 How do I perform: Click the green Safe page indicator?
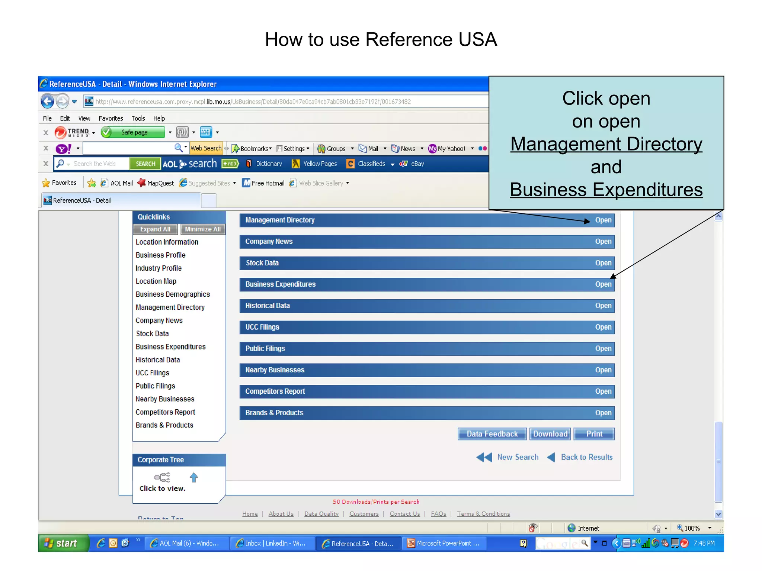pyautogui.click(x=133, y=132)
